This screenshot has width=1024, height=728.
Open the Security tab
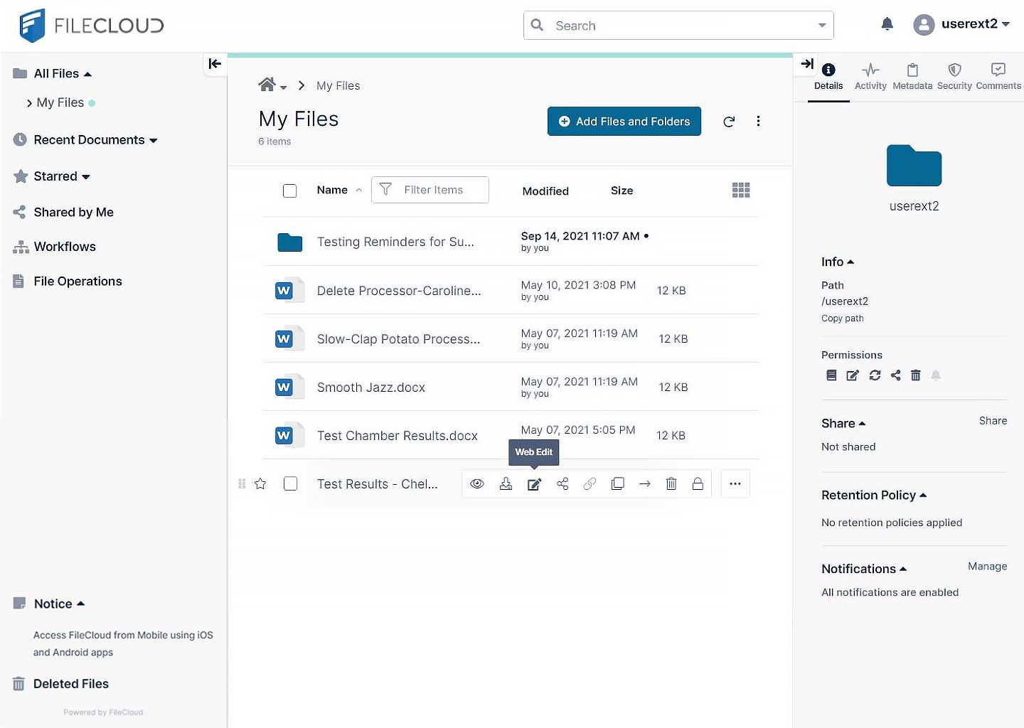coord(954,77)
